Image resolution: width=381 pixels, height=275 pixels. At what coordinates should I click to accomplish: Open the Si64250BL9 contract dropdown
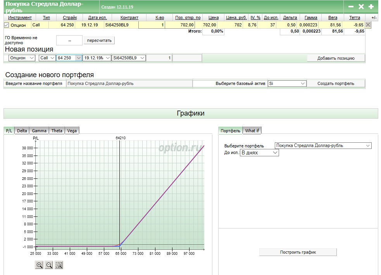pyautogui.click(x=129, y=58)
